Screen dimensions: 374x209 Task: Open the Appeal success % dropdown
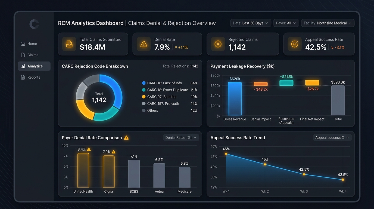pos(332,138)
